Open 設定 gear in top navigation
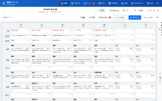This screenshot has height=101, width=162. tap(150, 3)
